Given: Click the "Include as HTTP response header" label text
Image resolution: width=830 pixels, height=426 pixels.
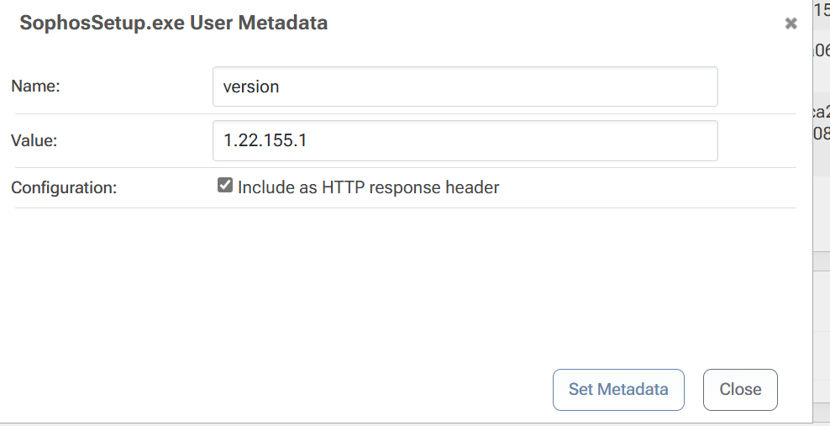Looking at the screenshot, I should point(369,187).
